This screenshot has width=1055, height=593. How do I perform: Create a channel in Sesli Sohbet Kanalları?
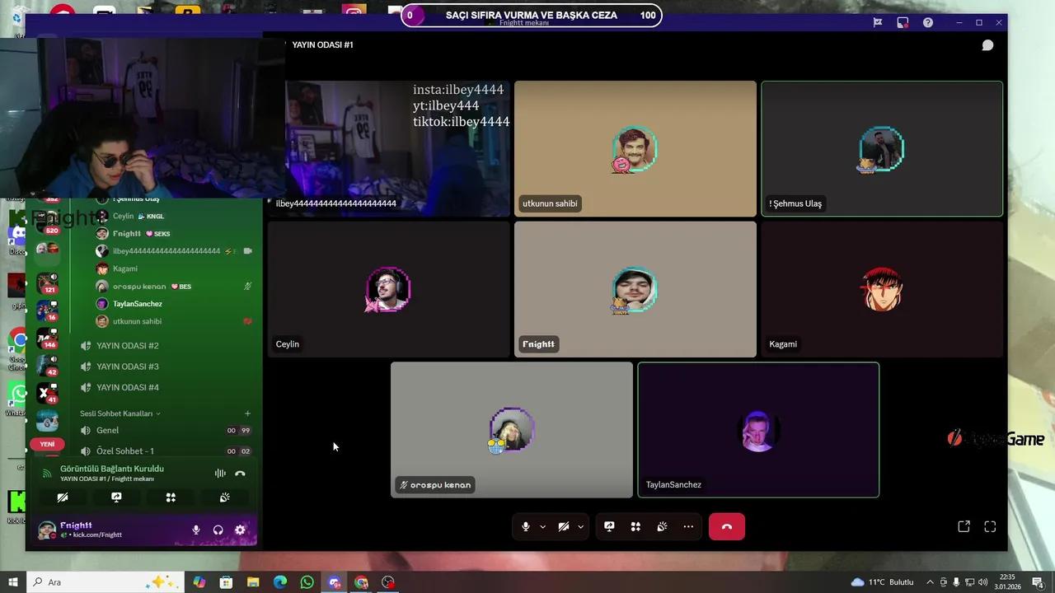tap(247, 413)
